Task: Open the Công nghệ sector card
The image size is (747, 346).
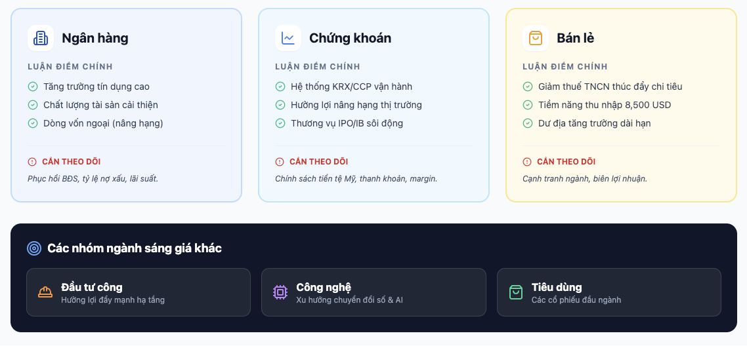Action: [373, 292]
